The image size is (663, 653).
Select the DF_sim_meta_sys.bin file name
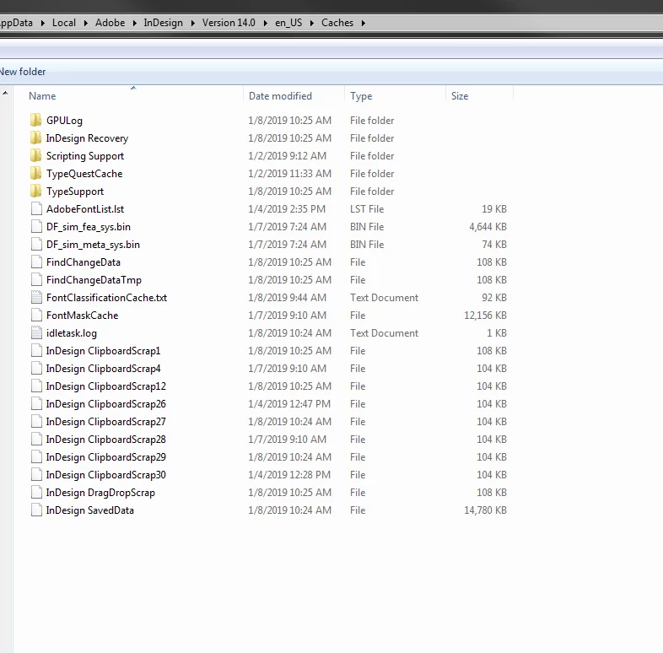[93, 245]
